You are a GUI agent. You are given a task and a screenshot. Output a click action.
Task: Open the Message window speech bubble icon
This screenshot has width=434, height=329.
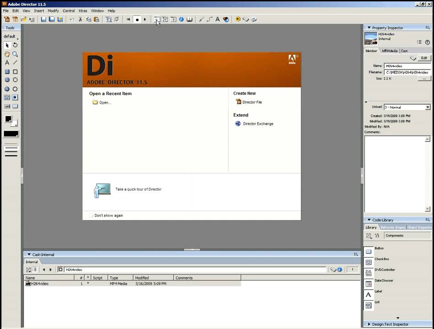[x=254, y=19]
